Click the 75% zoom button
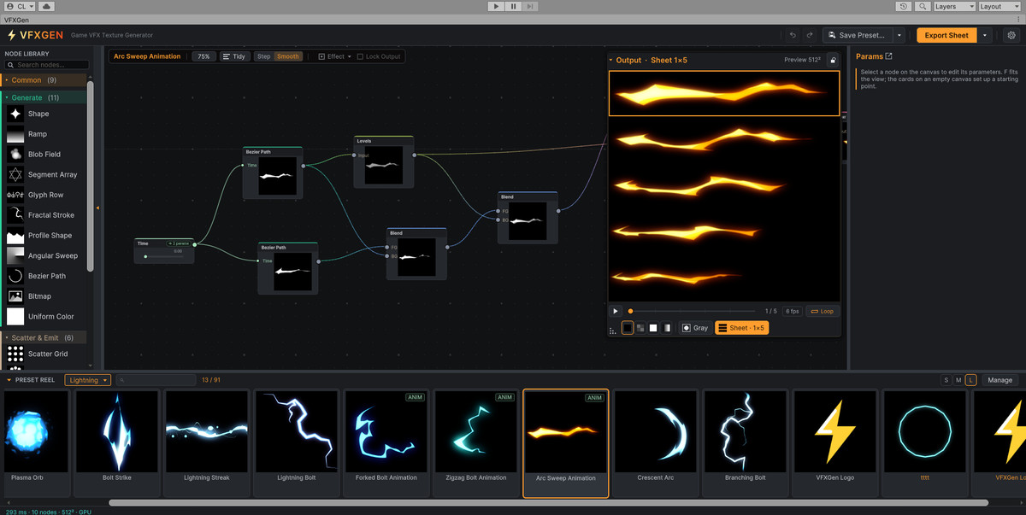This screenshot has width=1026, height=515. coord(203,56)
